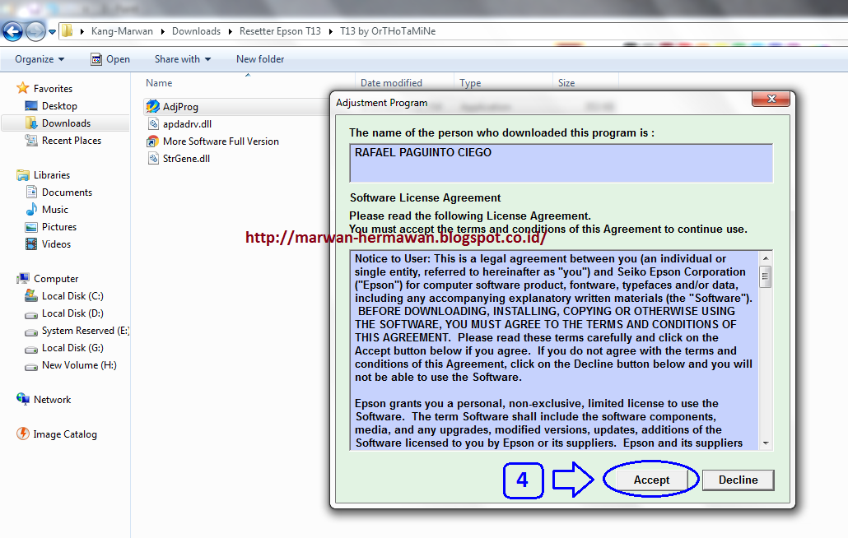Click the Libraries folder icon

point(23,175)
